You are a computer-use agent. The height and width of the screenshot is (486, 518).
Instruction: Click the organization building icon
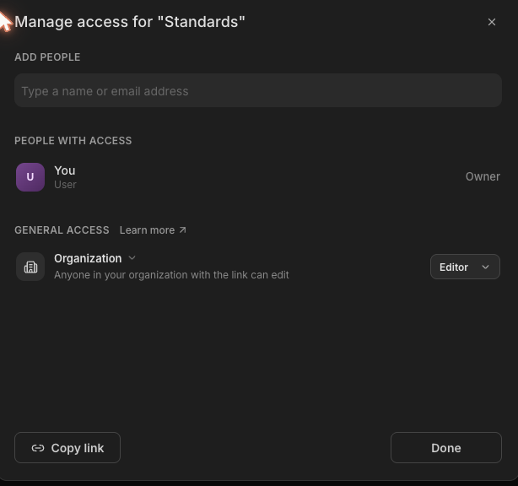point(30,267)
